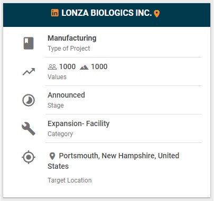
Task: Open Portsmouth, New Hampshire location link
Action: [114, 161]
